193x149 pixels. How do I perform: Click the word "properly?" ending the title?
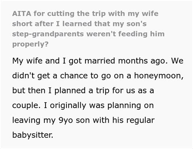(x=30, y=44)
